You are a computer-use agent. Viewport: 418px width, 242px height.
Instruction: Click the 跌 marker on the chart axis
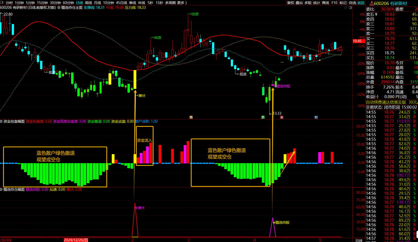263,117
